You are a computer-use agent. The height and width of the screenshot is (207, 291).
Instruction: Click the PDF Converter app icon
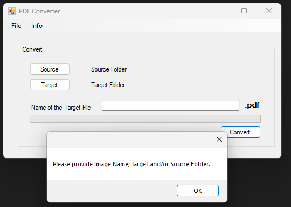point(12,11)
